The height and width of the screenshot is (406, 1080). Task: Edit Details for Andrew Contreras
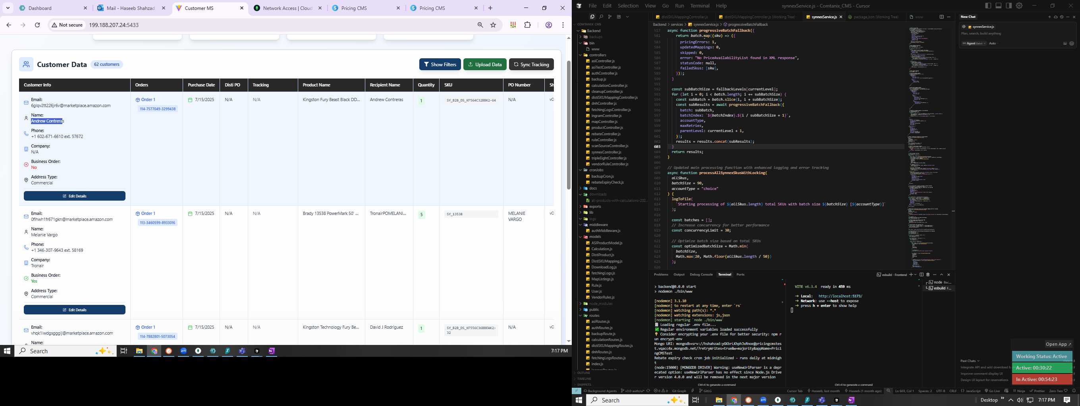75,196
